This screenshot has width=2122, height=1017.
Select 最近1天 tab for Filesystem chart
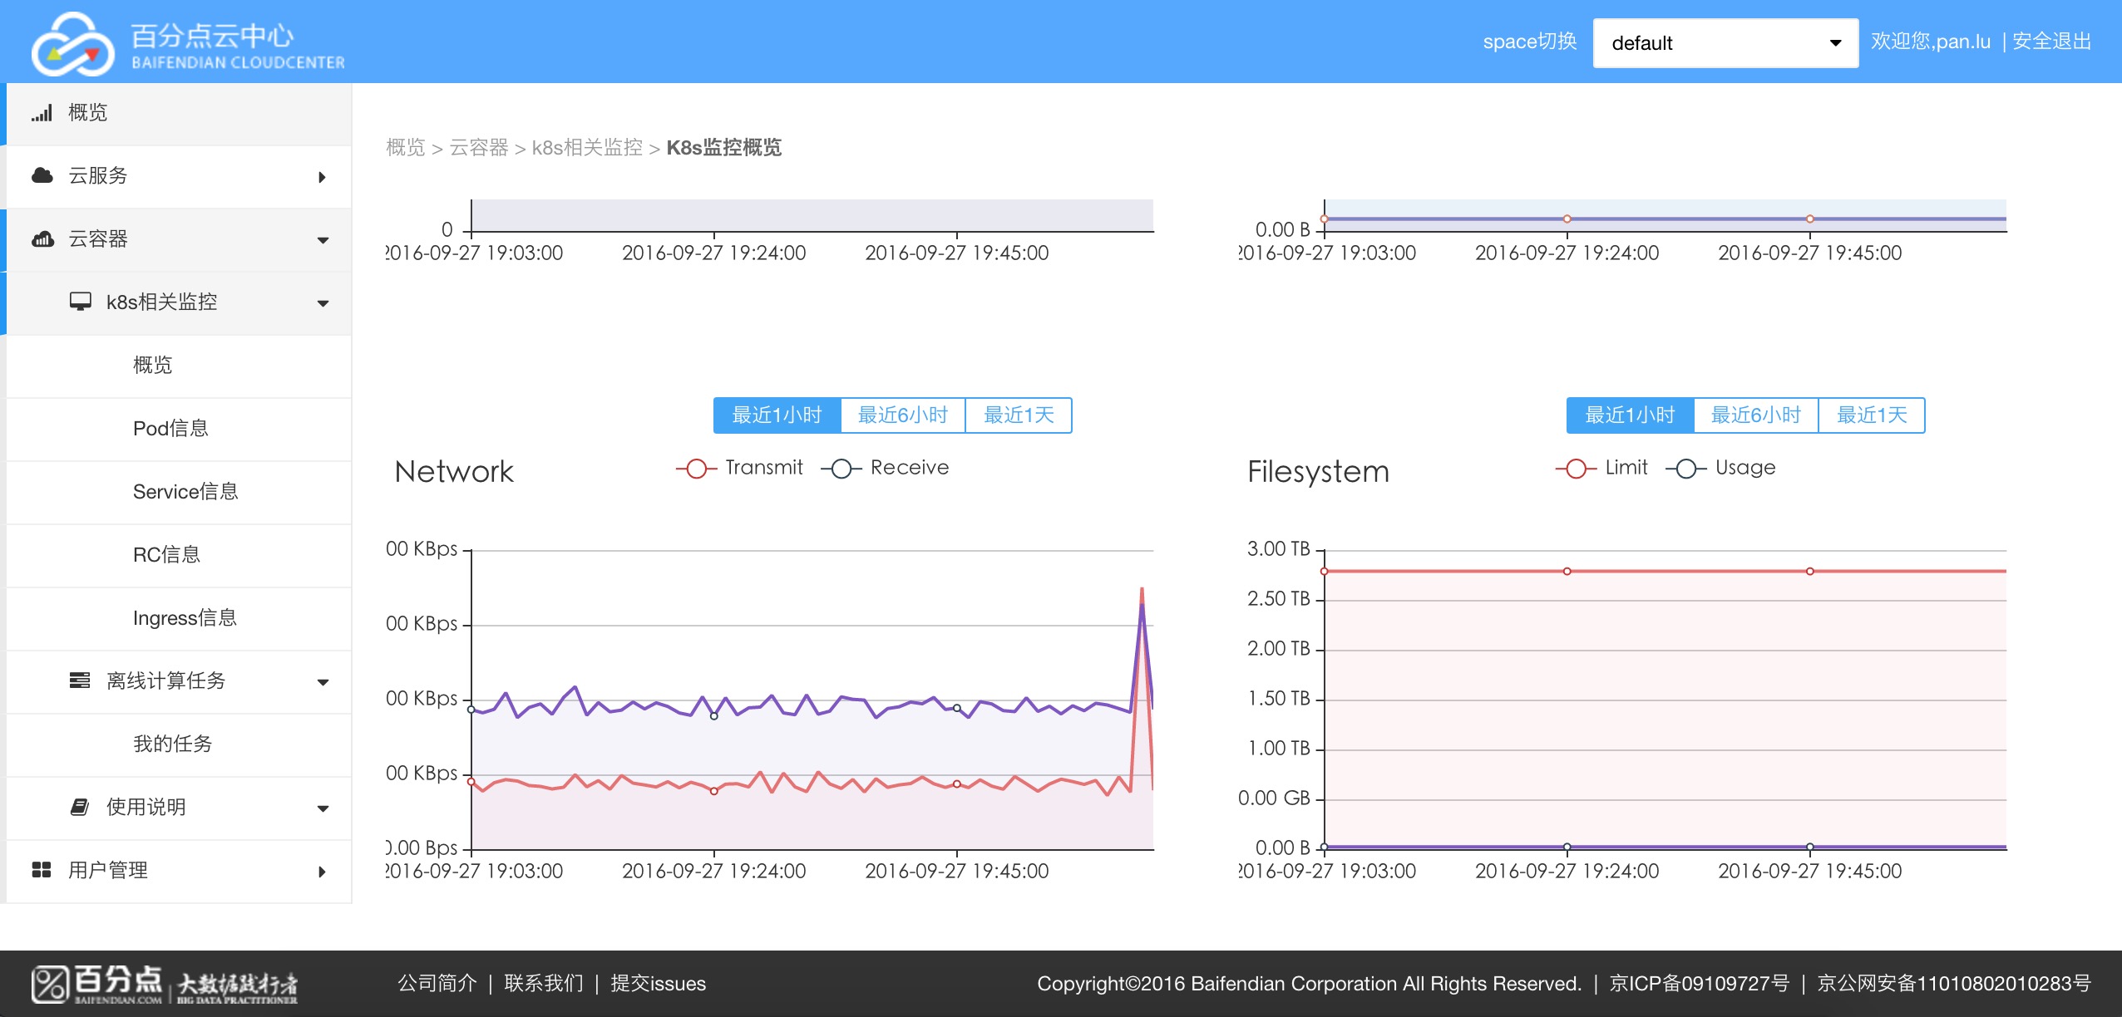[x=1871, y=415]
